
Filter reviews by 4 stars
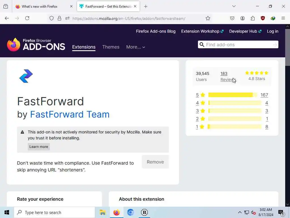(201, 103)
